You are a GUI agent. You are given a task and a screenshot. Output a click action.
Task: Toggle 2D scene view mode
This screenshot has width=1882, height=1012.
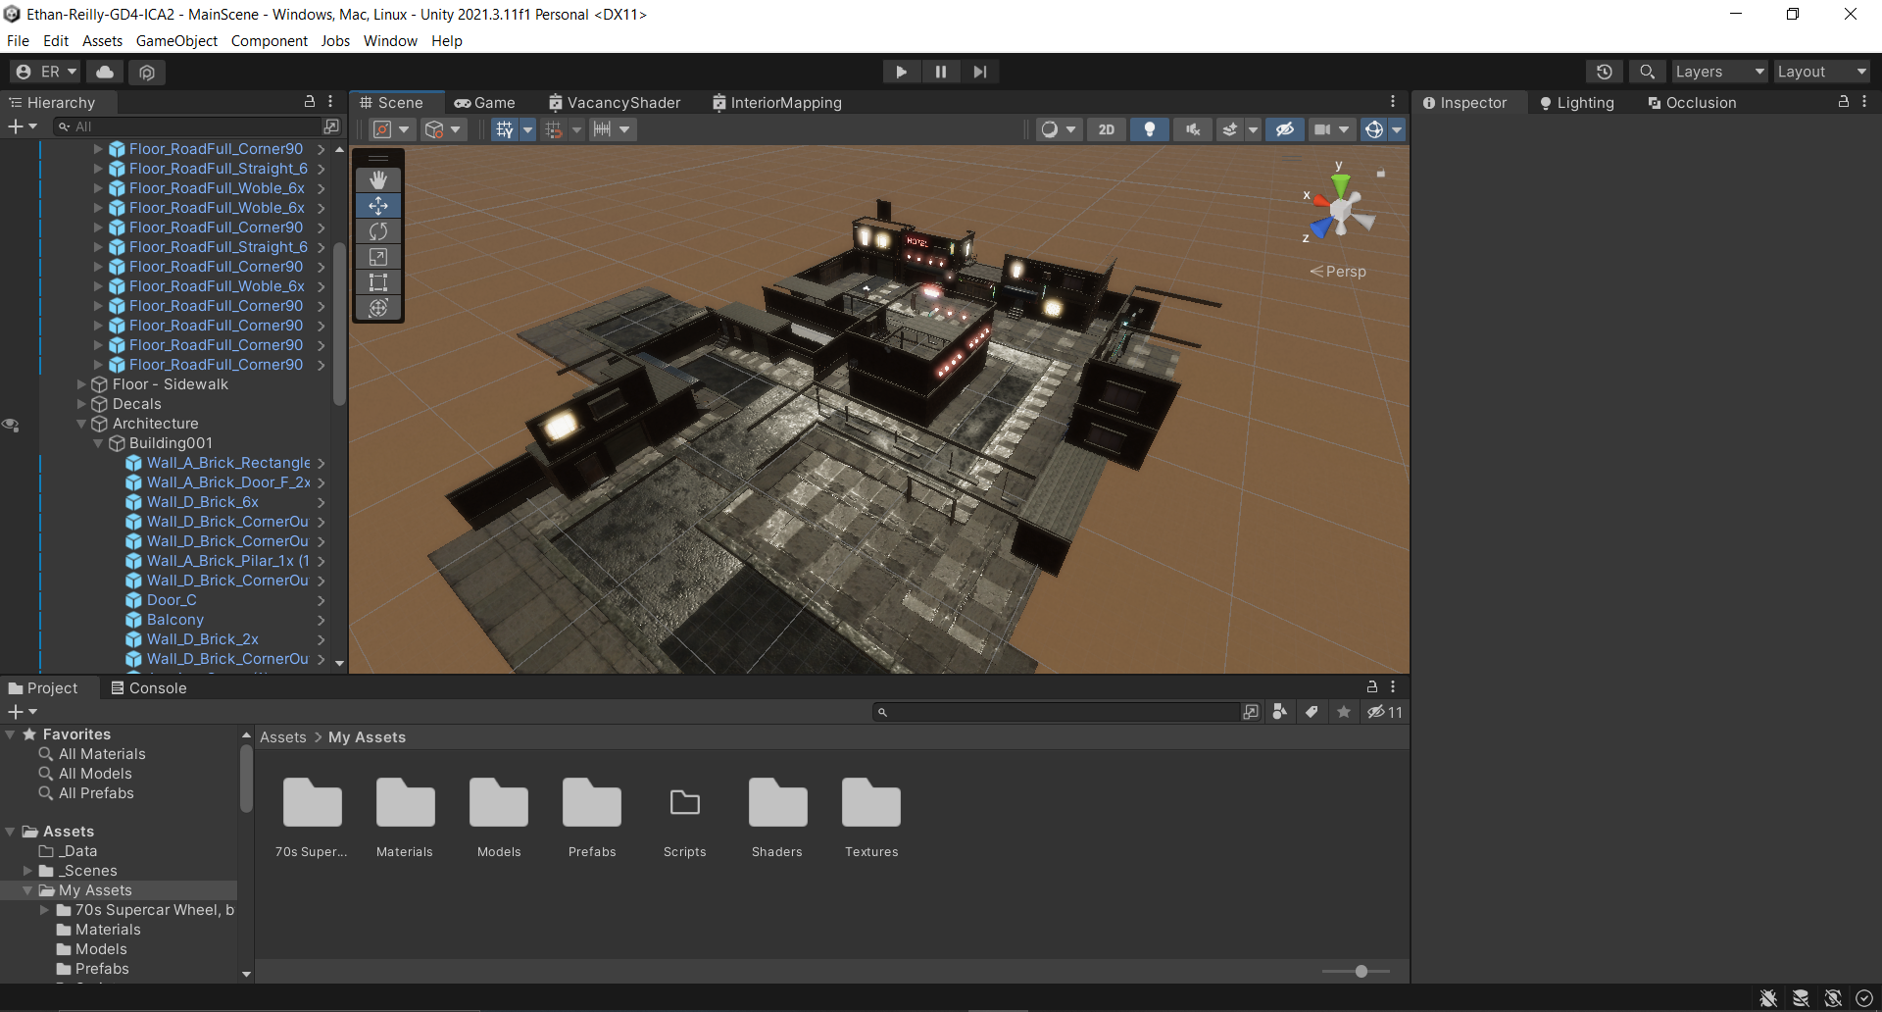point(1106,129)
